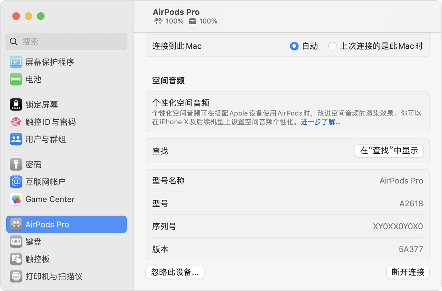Click the 忽略此设备… button
442x291 pixels.
175,272
